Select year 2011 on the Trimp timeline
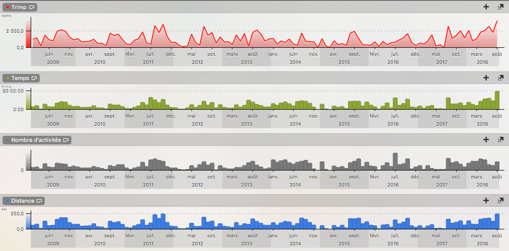The width and height of the screenshot is (509, 251). coord(148,62)
